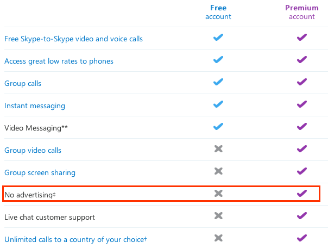The width and height of the screenshot is (328, 248).
Task: Click the Premium checkmark for Group calls
Action: [302, 82]
